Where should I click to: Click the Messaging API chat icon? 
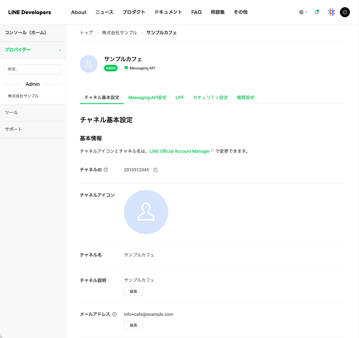(x=126, y=68)
